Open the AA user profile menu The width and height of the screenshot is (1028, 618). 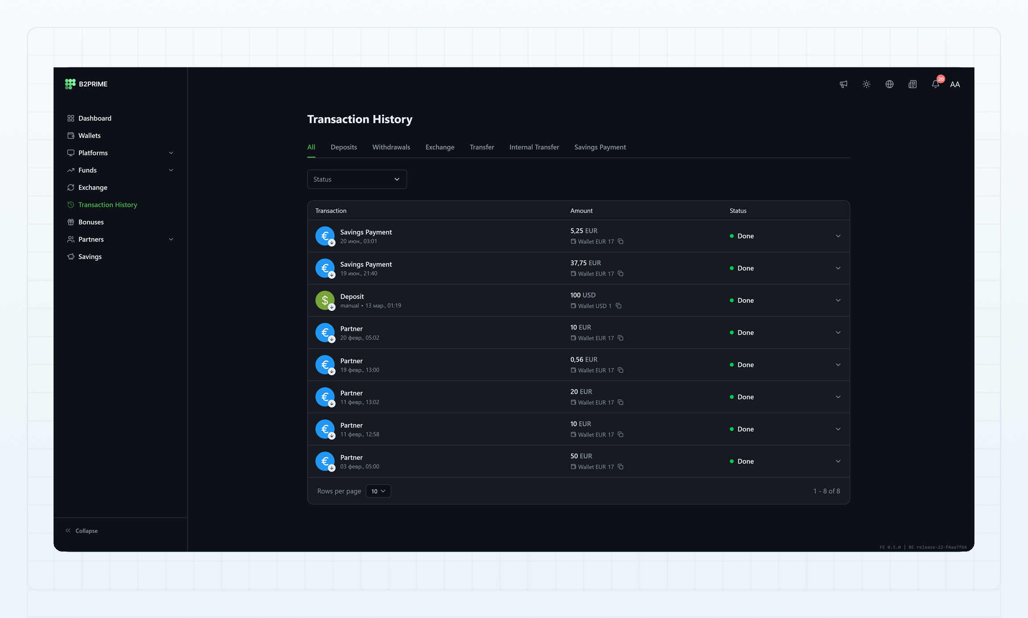click(x=955, y=84)
